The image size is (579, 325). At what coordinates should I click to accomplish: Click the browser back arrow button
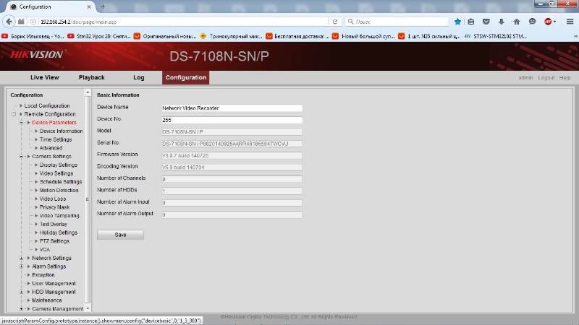[x=9, y=22]
